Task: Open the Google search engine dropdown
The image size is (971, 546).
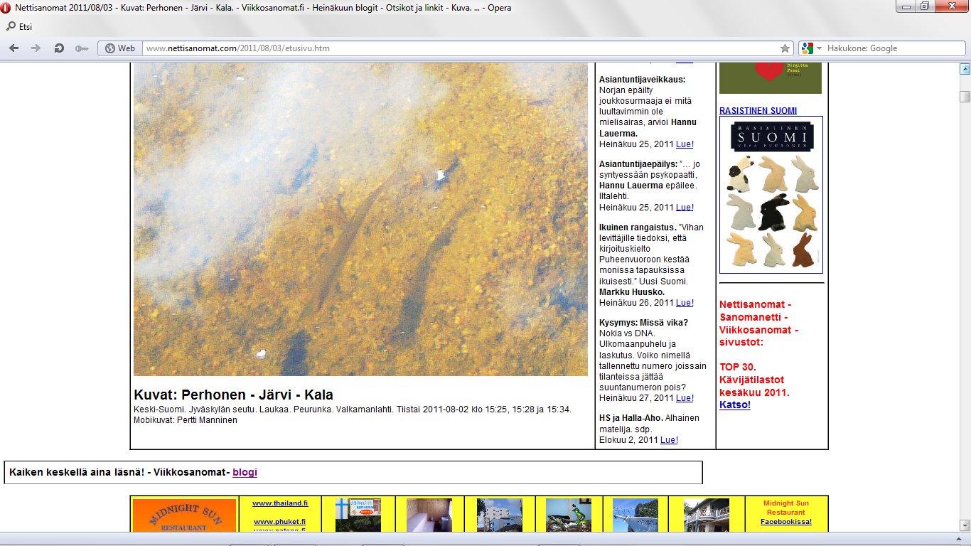Action: (810, 48)
